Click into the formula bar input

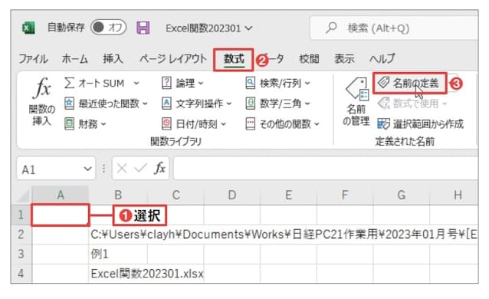(326, 169)
